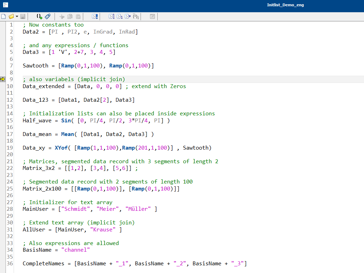The width and height of the screenshot is (364, 273).
Task: Click Data_mean variable on line 17
Action: point(37,134)
